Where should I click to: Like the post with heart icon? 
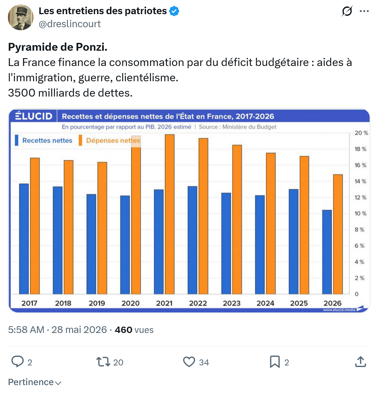pos(189,362)
